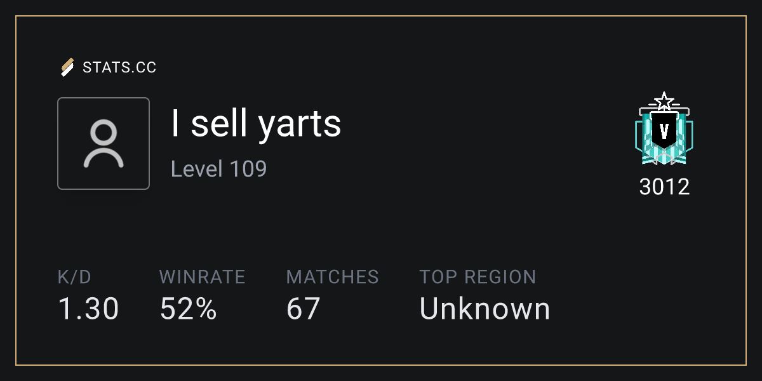762x381 pixels.
Task: Click the K/D stat label
Action: tap(74, 277)
